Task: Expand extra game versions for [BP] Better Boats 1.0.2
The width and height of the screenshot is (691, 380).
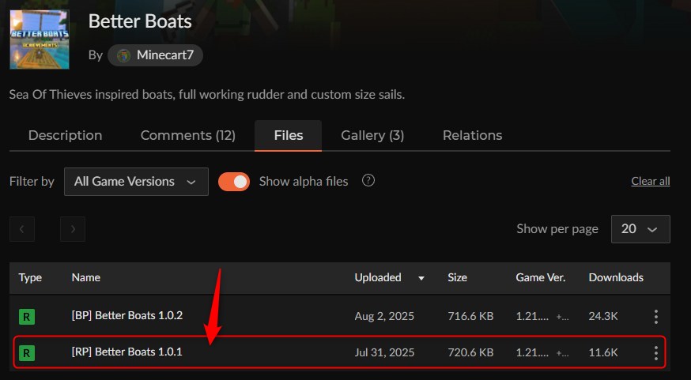Action: click(x=563, y=317)
